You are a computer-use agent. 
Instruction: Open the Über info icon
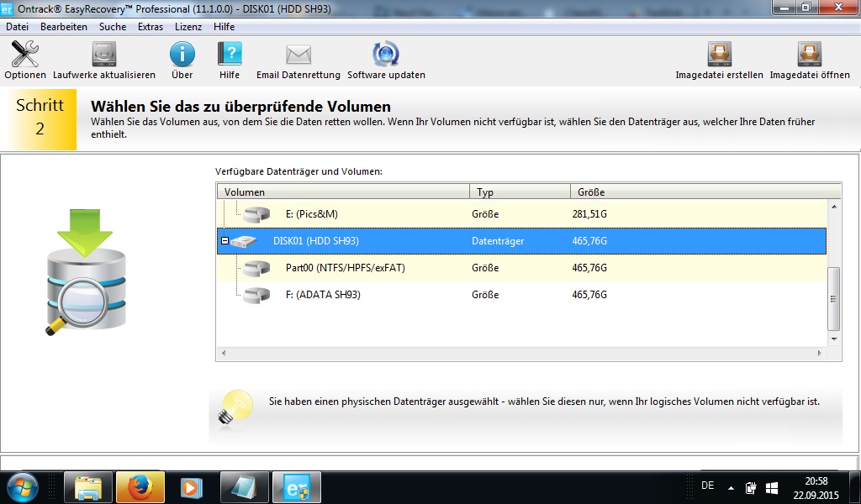tap(182, 54)
